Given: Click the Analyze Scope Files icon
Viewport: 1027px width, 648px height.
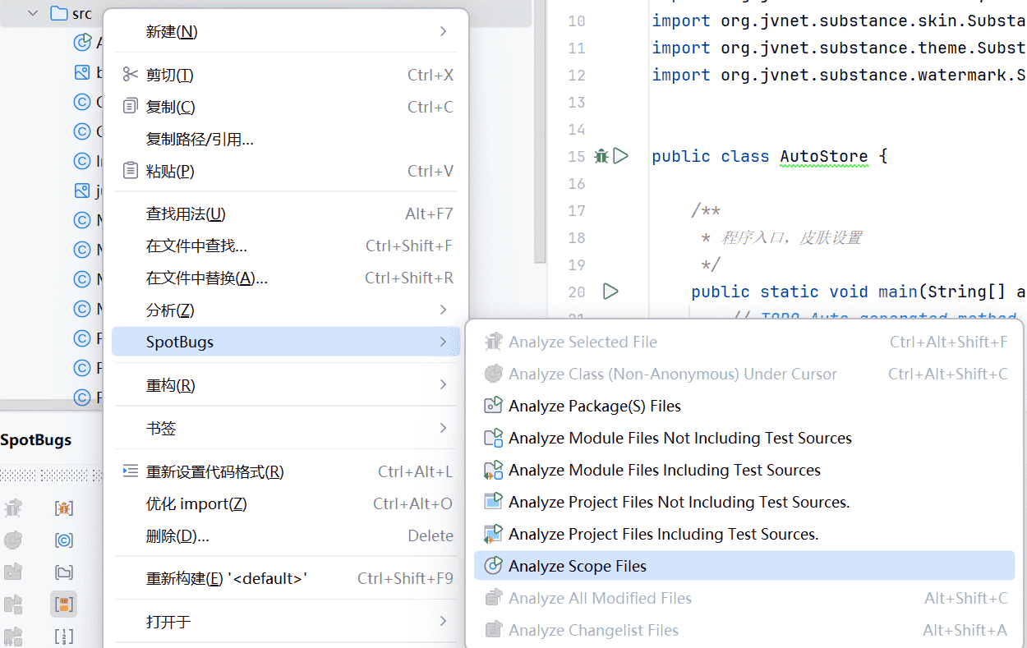Looking at the screenshot, I should point(493,566).
